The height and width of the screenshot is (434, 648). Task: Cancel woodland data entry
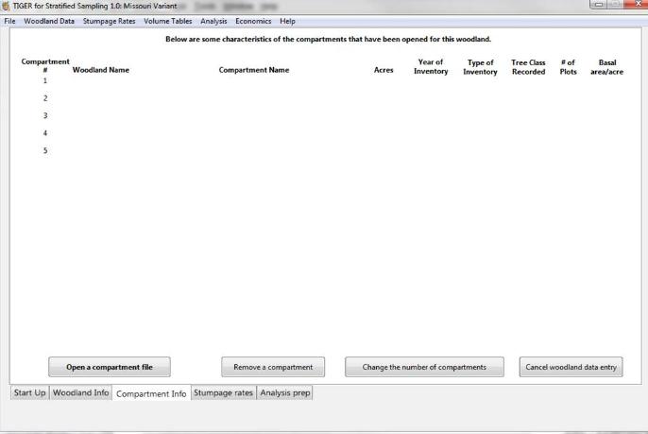571,367
